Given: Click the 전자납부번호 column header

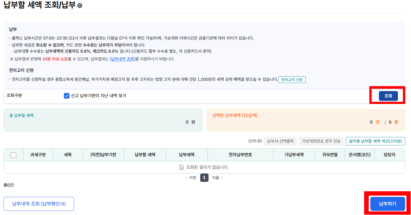Looking at the screenshot, I should tap(240, 155).
